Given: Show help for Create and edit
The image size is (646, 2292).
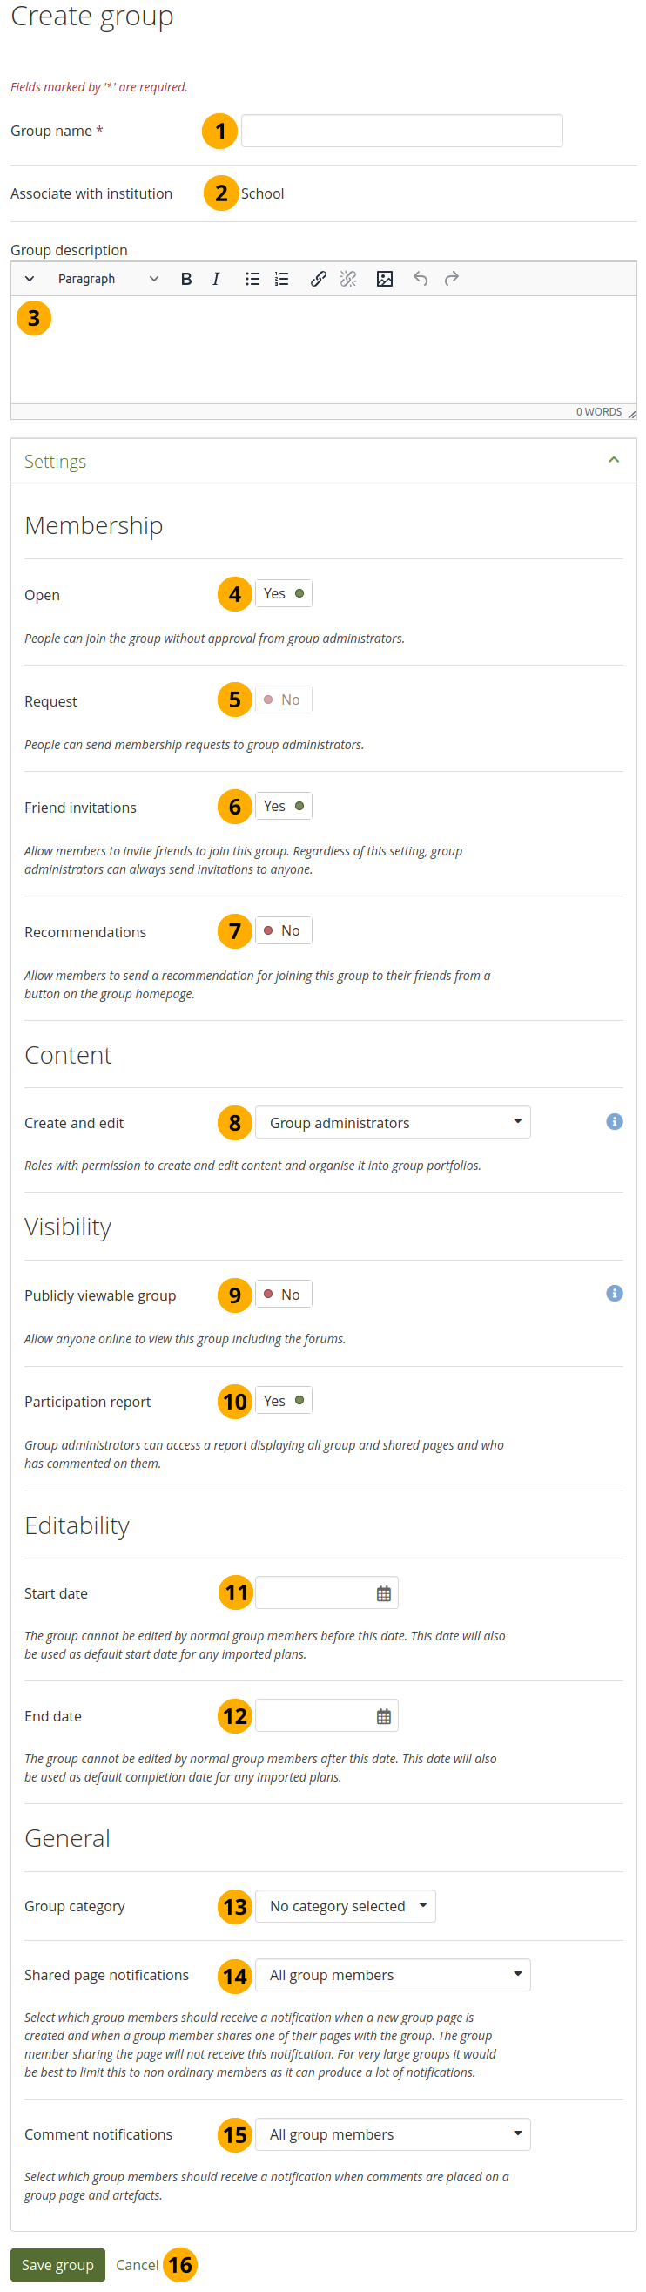Looking at the screenshot, I should [614, 1122].
